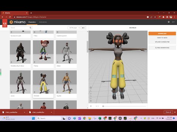Click the scroll down arrow of character list
The image size is (177, 132).
[87, 108]
